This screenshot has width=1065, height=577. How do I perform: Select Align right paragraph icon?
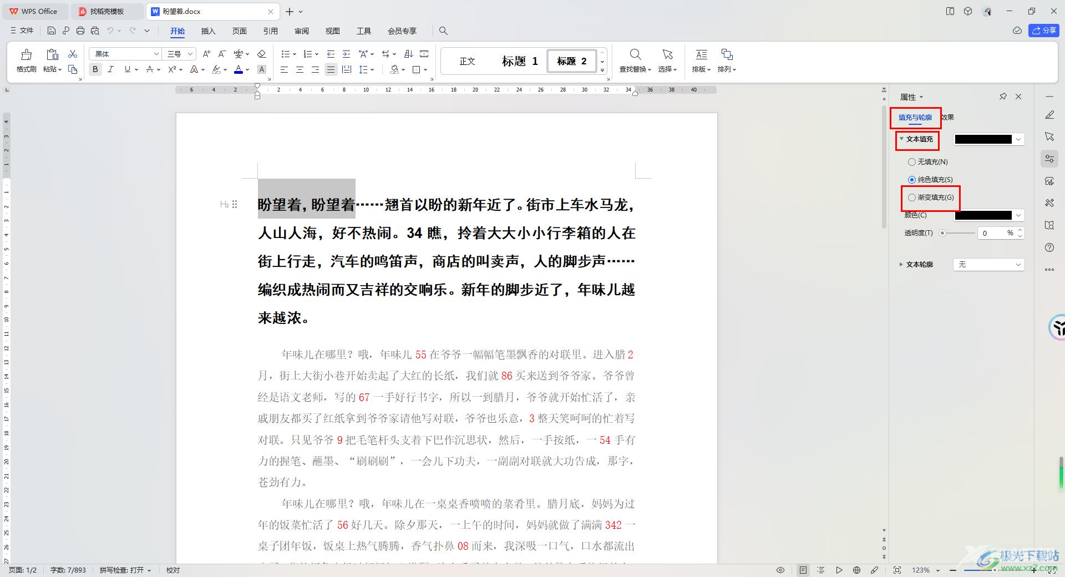[x=315, y=69]
